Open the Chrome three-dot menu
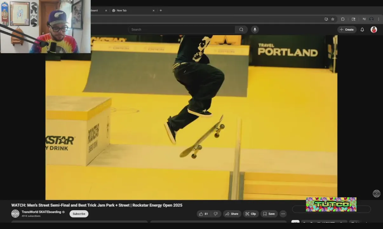The image size is (383, 229). 379,19
